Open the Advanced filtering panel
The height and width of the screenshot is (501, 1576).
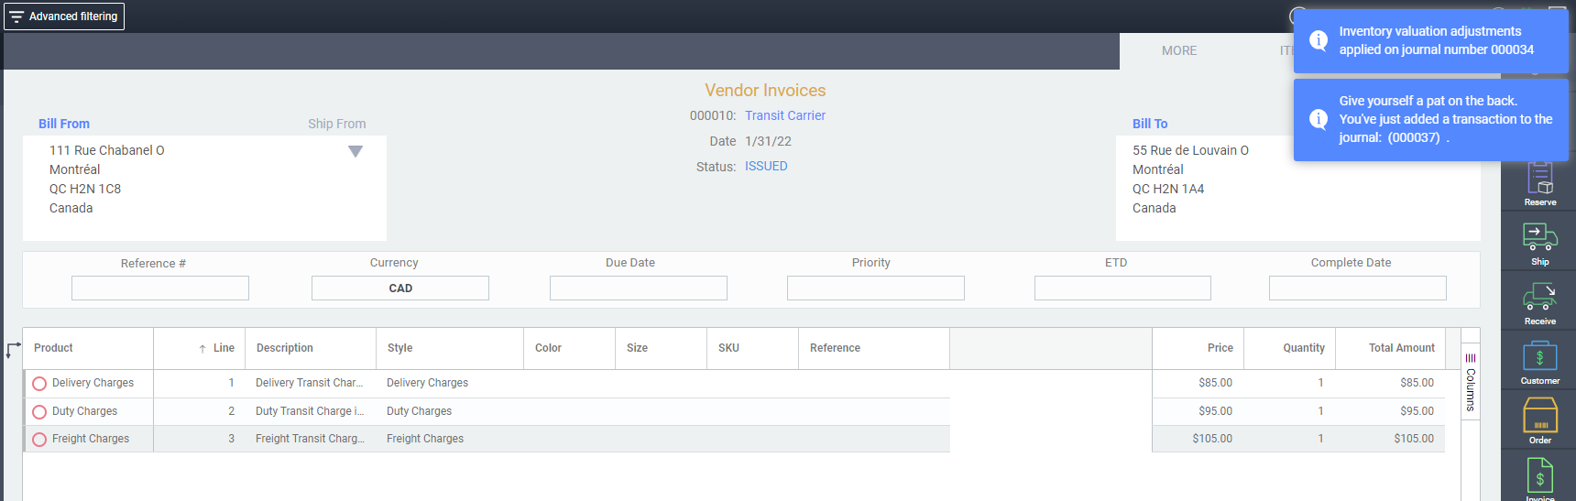(x=64, y=16)
